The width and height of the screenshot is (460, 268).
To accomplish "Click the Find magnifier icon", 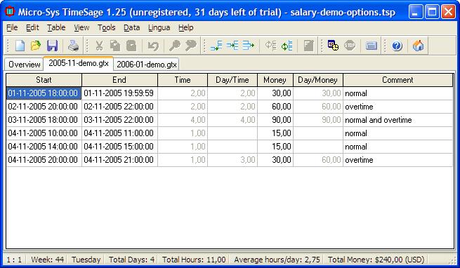I will point(175,46).
